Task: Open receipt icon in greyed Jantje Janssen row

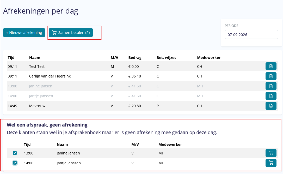Action: pyautogui.click(x=271, y=96)
